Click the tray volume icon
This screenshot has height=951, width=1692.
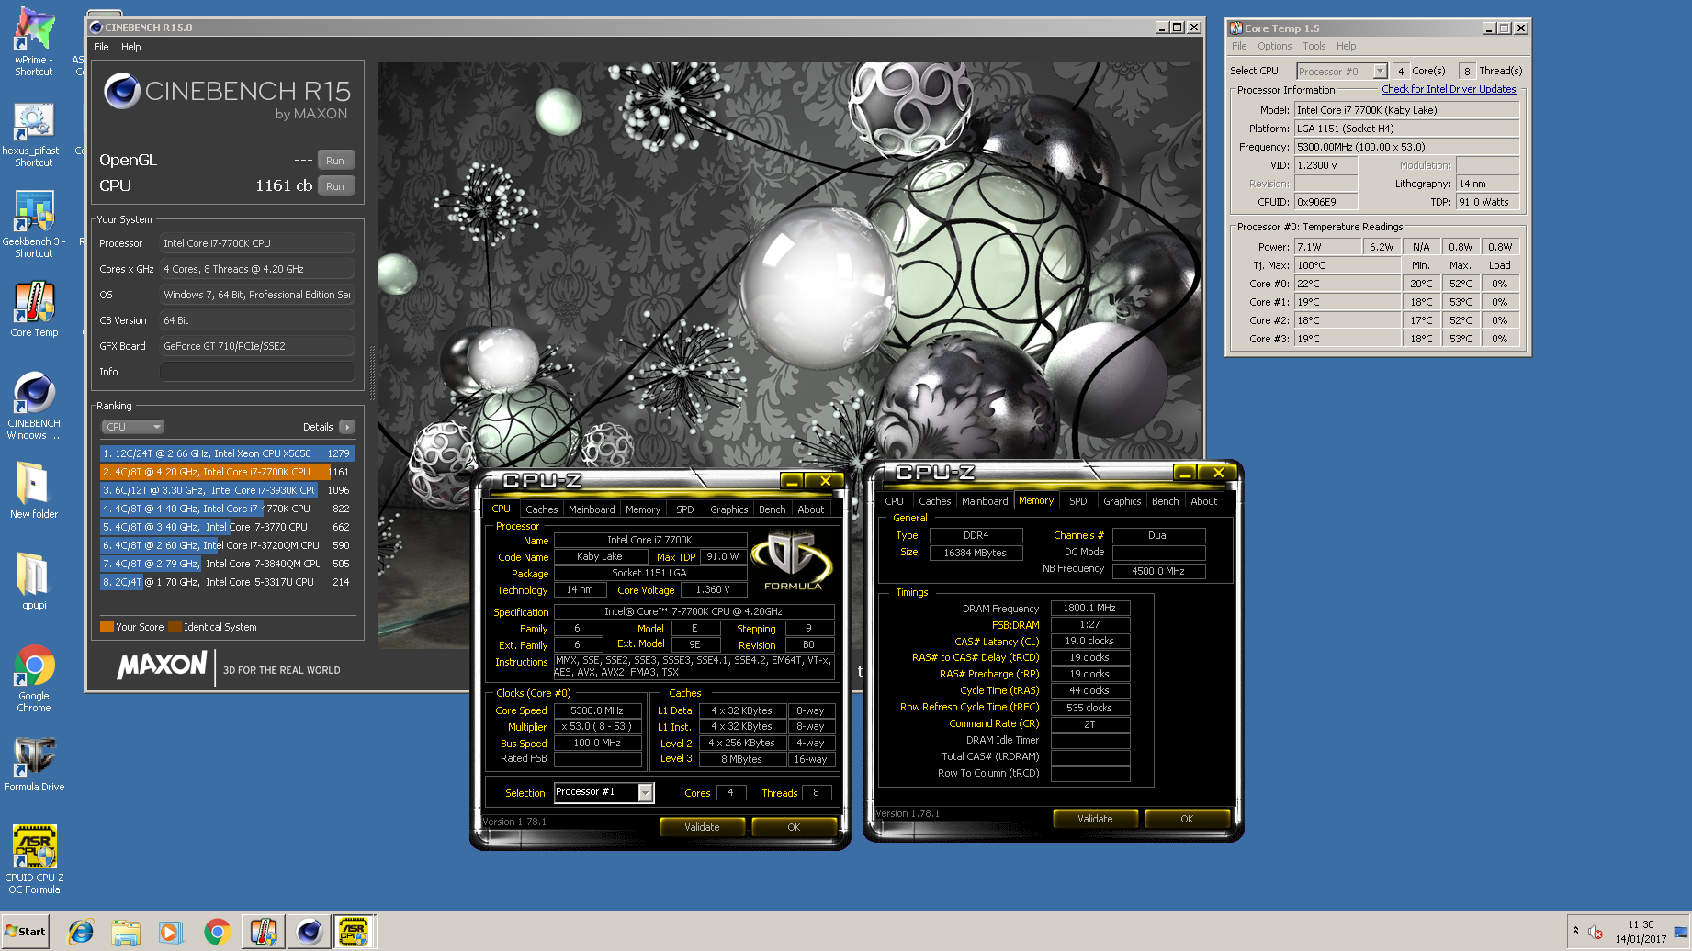click(1596, 932)
